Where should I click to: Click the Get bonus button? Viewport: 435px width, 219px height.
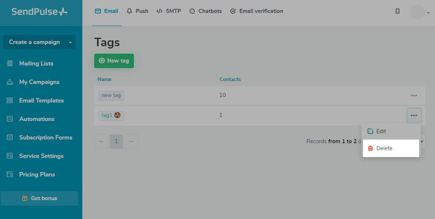point(39,198)
